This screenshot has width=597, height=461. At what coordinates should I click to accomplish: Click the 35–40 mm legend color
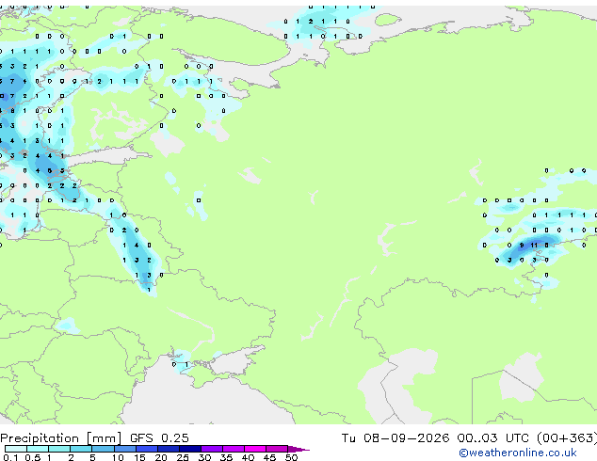[233, 449]
